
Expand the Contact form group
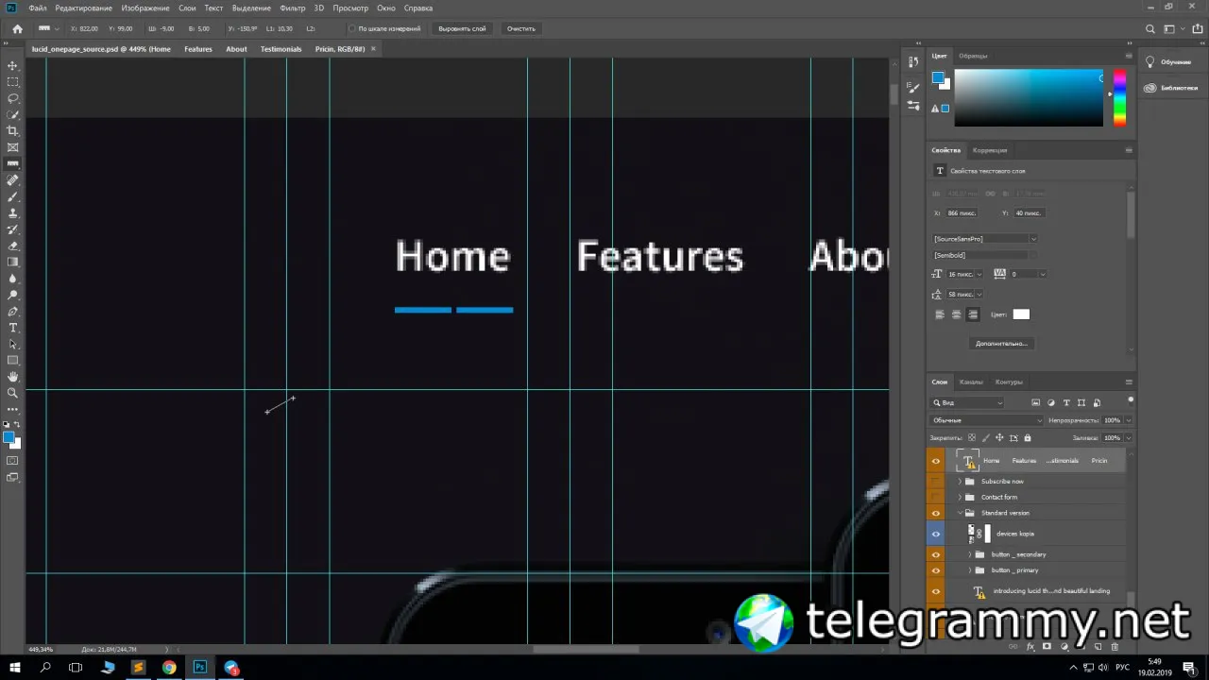[960, 498]
